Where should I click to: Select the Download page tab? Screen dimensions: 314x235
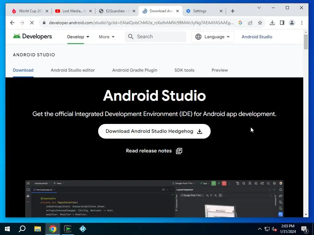[23, 70]
